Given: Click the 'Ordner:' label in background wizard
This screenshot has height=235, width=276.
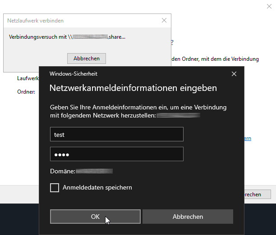Looking at the screenshot, I should pos(26,92).
